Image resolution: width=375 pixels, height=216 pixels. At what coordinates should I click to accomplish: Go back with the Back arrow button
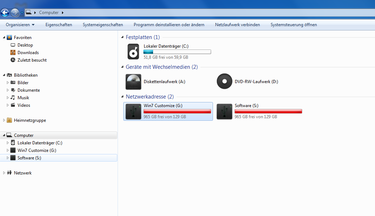[5, 13]
